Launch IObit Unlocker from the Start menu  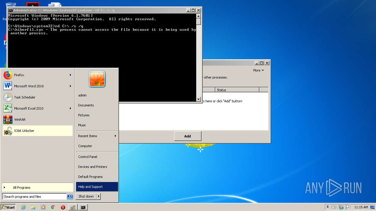click(x=37, y=131)
